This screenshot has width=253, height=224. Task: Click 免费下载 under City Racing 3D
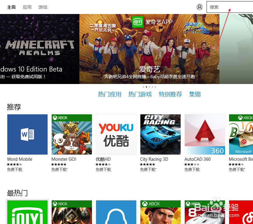pos(148,169)
